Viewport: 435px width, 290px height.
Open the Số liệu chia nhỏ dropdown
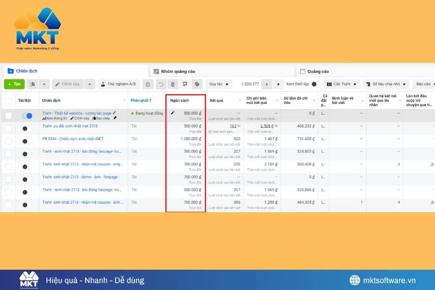386,84
